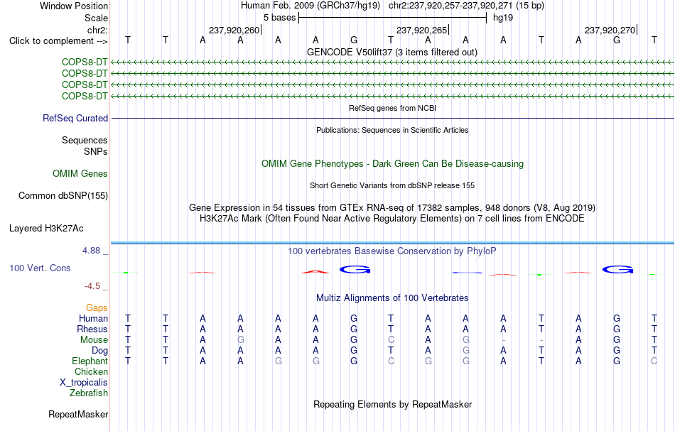
Task: Click the Elephant C in the last column
Action: [654, 361]
